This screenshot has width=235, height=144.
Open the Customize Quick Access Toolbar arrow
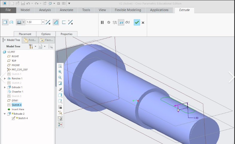[69, 4]
